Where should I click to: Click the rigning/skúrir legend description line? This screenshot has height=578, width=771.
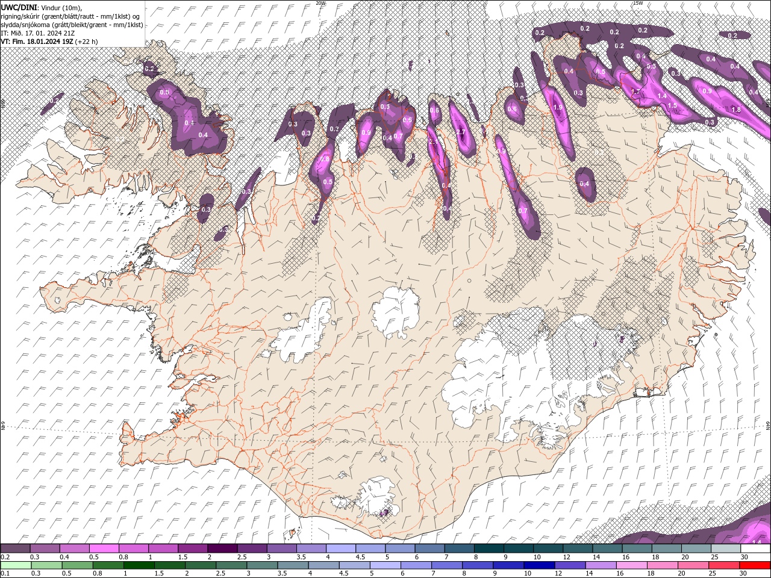point(70,16)
